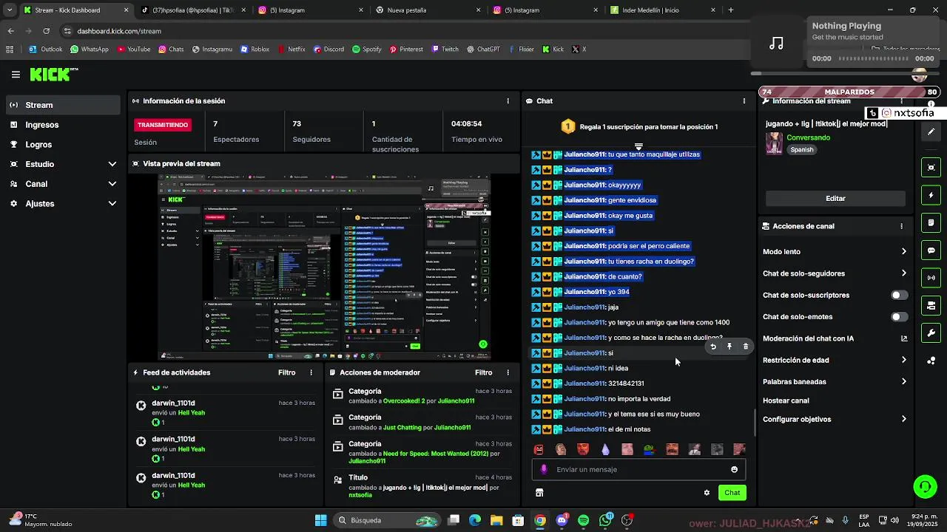947x532 pixels.
Task: Delete hovered chat message with trash icon
Action: coord(745,347)
